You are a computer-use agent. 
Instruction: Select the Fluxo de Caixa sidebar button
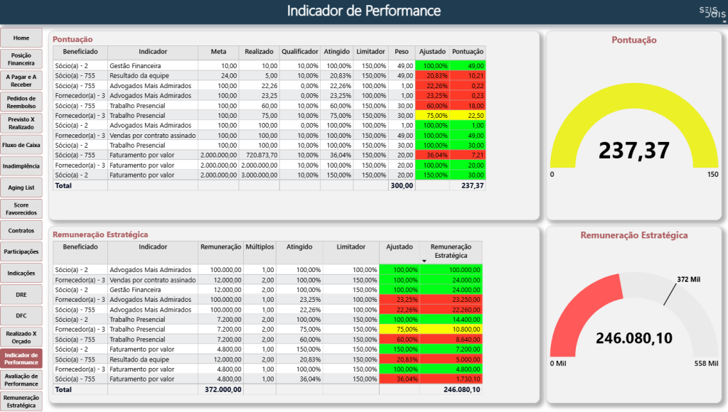tap(21, 145)
